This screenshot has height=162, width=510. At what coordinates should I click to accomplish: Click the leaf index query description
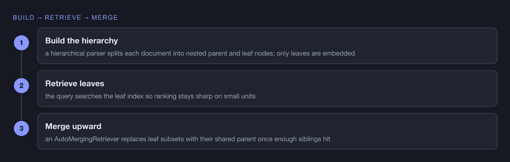pos(150,96)
